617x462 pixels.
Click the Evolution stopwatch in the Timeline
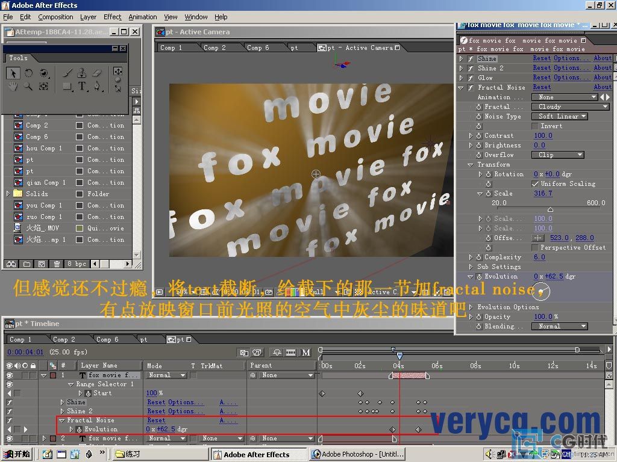tap(79, 430)
